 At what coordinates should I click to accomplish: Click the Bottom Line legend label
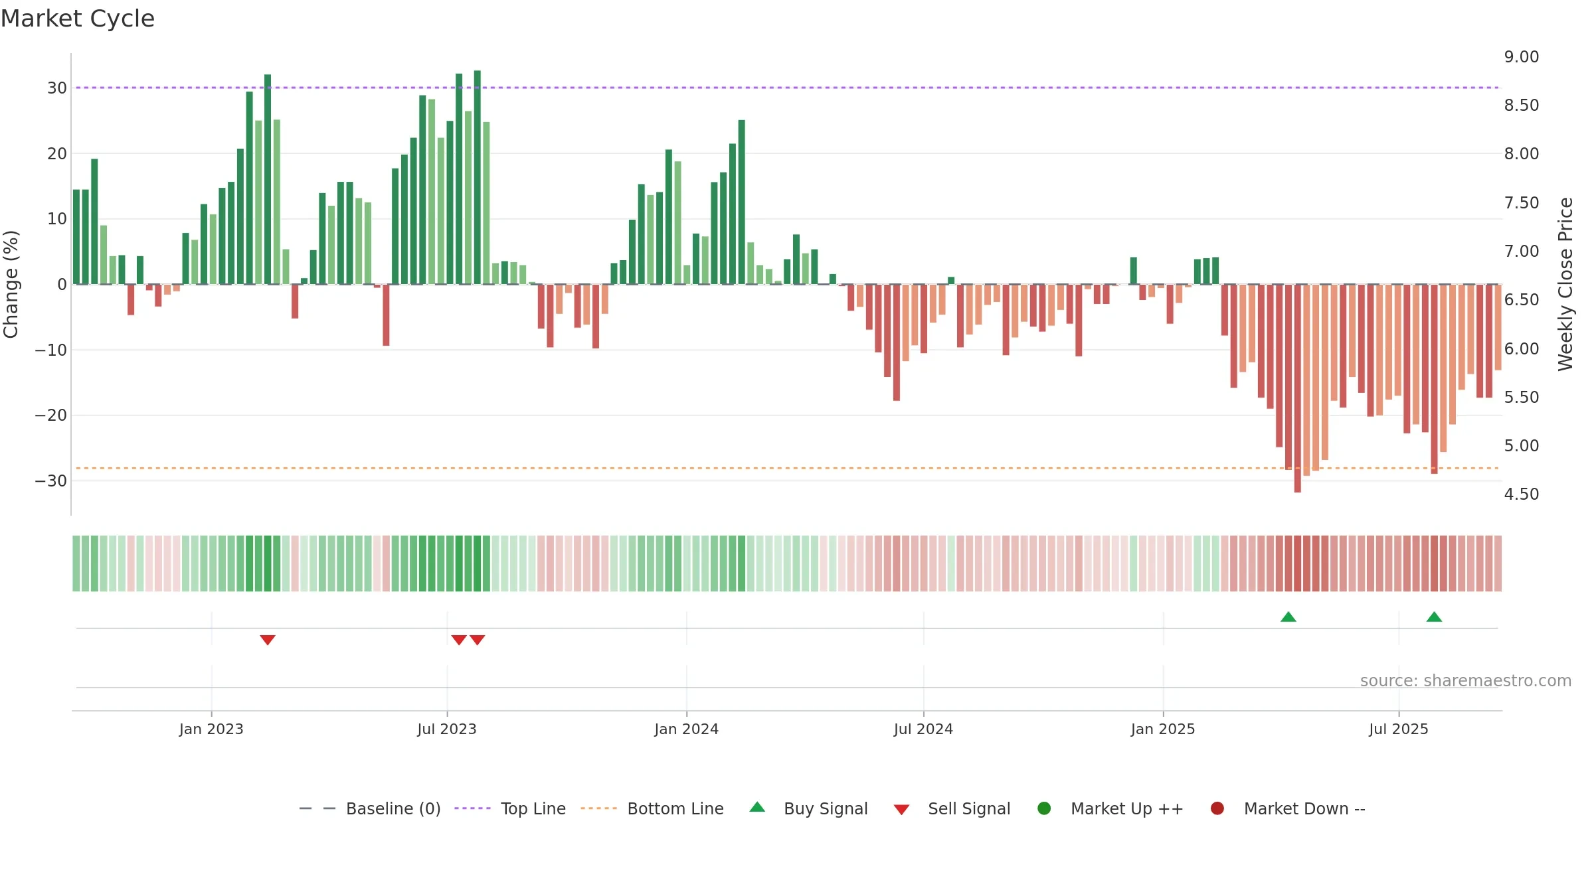click(x=675, y=808)
